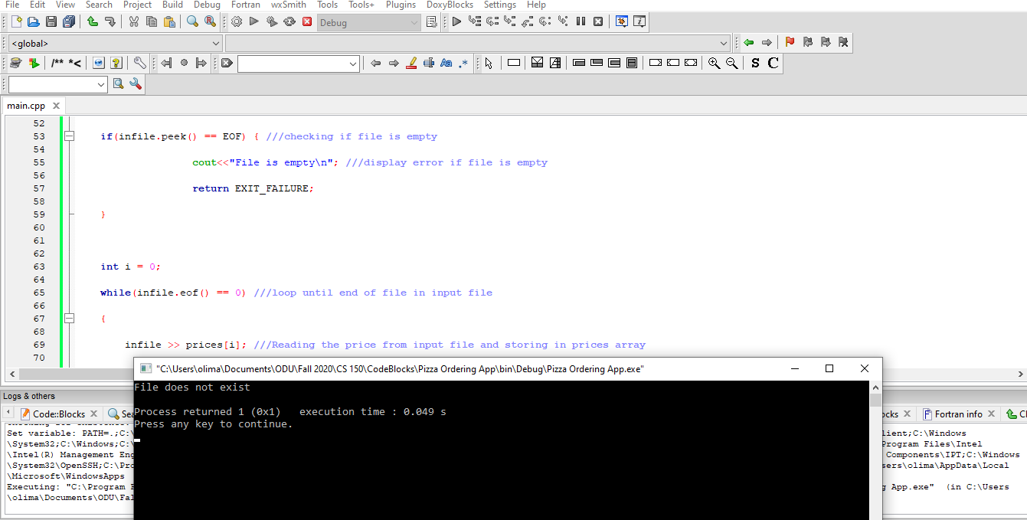1027x520 pixels.
Task: Toggle comments C button
Action: [773, 63]
